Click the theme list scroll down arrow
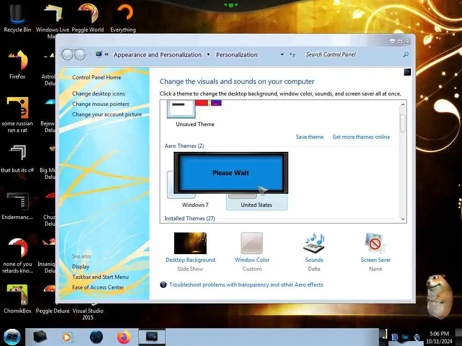This screenshot has width=462, height=346. coord(403,219)
